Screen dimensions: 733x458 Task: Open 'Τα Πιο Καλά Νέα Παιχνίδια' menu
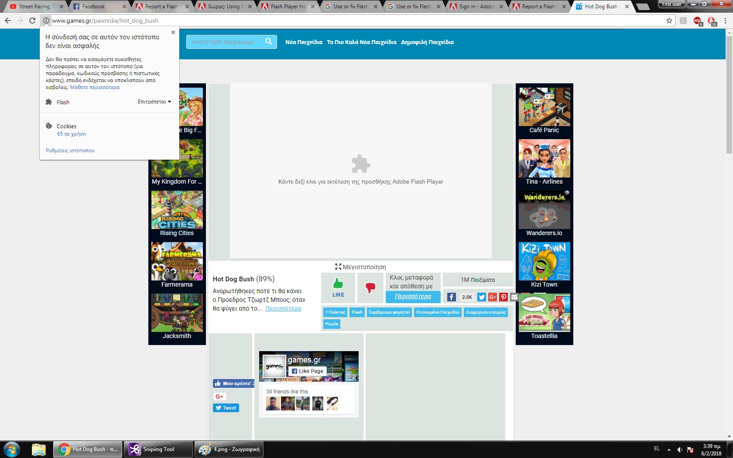point(362,42)
